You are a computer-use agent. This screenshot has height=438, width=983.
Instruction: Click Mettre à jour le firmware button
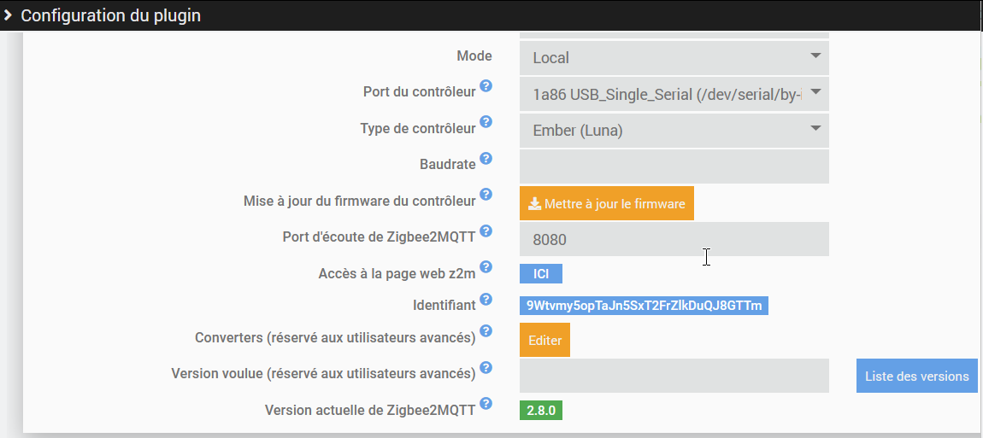[606, 204]
